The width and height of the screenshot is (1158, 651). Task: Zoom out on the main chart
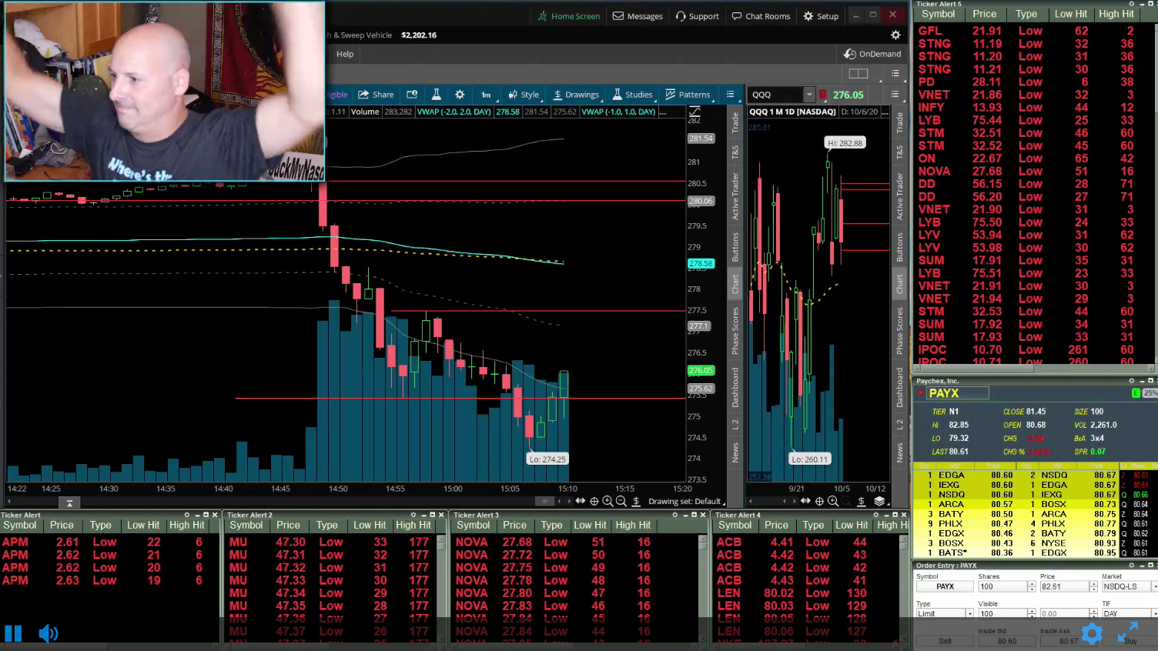621,501
